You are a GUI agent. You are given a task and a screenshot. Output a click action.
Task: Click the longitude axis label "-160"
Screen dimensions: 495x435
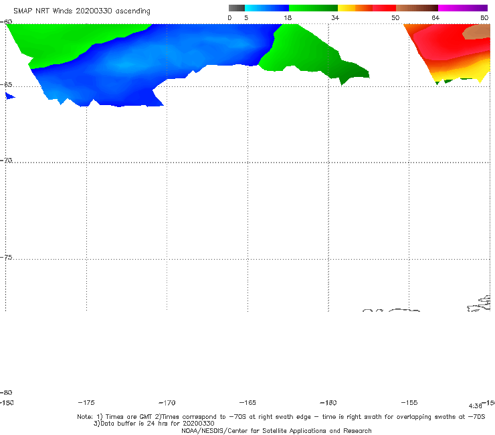pyautogui.click(x=328, y=403)
